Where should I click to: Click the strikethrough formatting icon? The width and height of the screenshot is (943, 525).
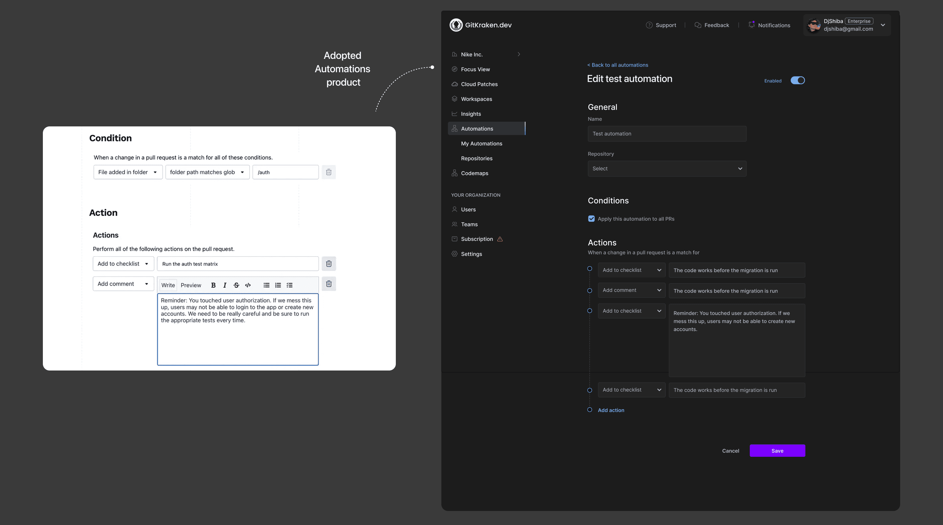click(236, 285)
